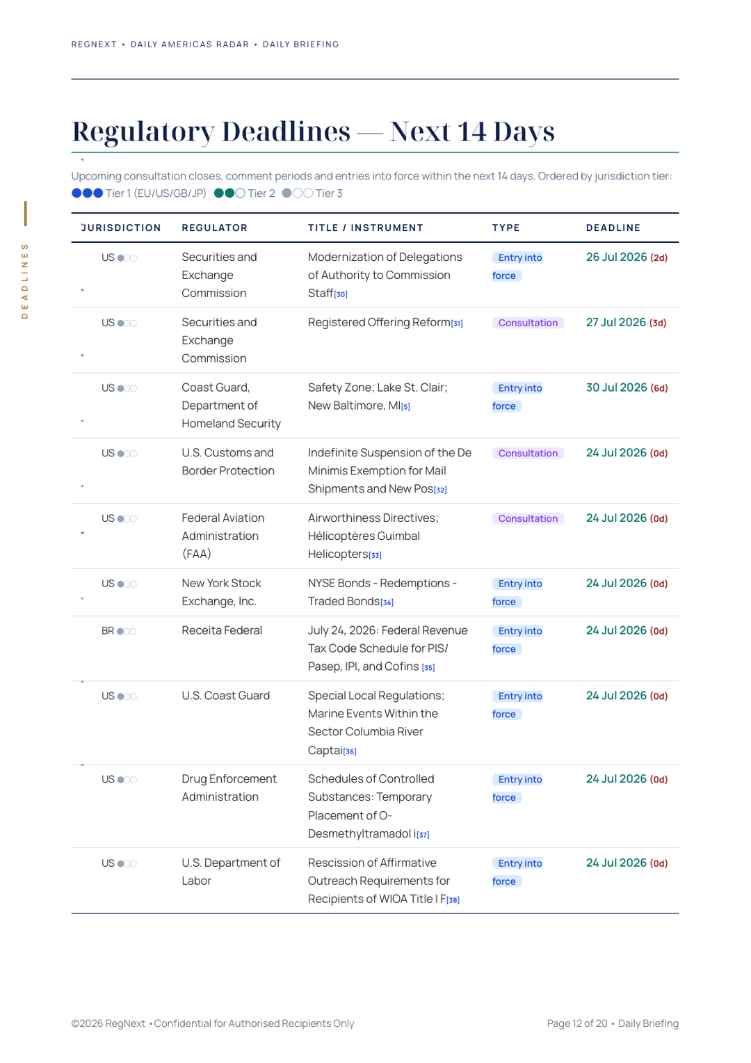Open footnote reference [36]
Screen dimensions: 751x1063
pos(350,751)
